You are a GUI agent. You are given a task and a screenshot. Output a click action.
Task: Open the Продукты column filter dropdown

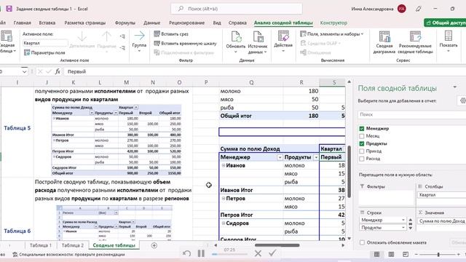316,157
